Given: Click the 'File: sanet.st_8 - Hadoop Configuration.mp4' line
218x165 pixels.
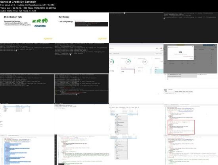Looking at the screenshot, I should click(x=28, y=5).
